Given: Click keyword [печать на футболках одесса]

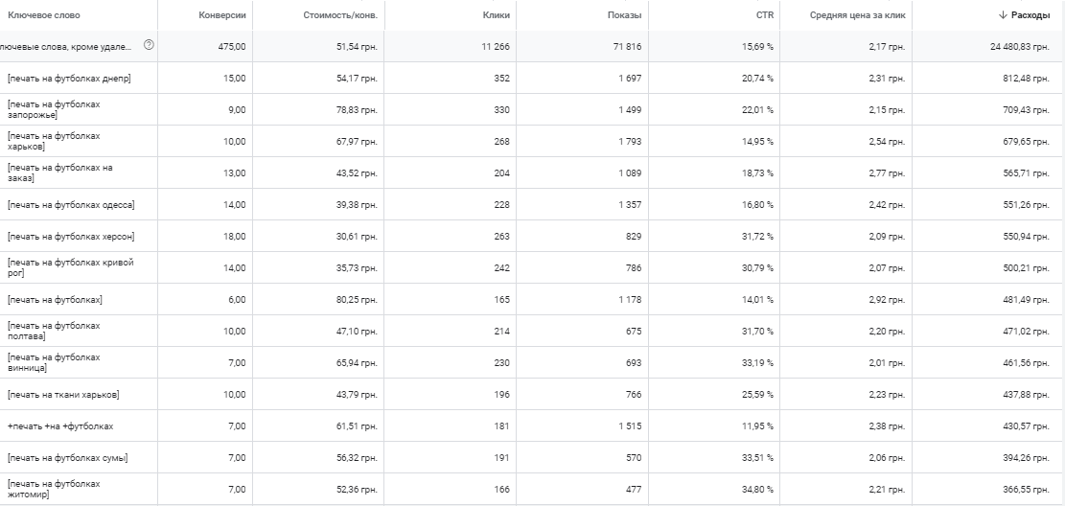Looking at the screenshot, I should 71,204.
